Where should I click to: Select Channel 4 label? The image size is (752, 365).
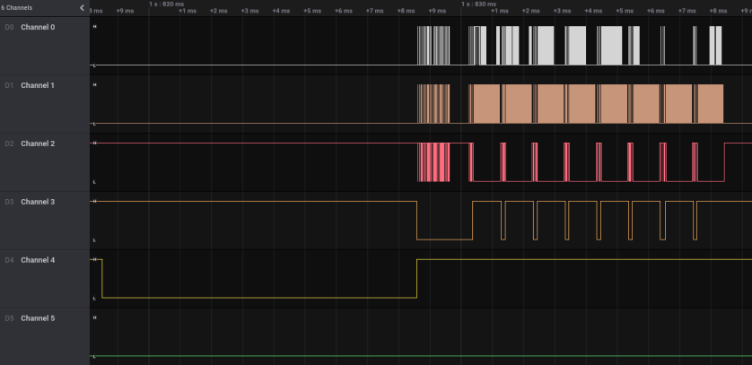click(x=38, y=260)
